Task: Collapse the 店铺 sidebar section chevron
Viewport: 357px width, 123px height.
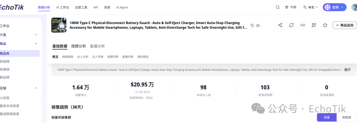Action: [36, 88]
